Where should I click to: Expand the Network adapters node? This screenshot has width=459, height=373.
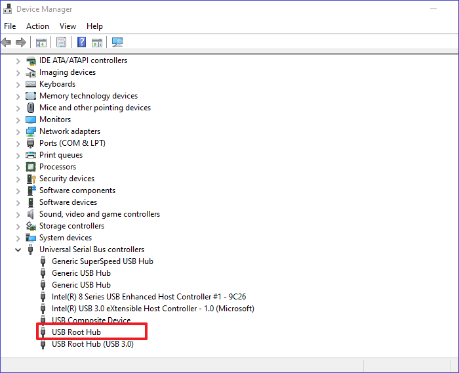tap(18, 132)
